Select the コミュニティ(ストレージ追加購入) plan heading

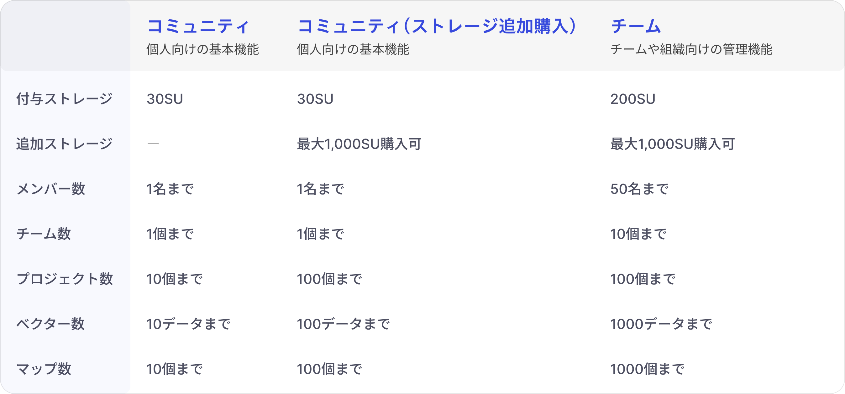(x=437, y=26)
